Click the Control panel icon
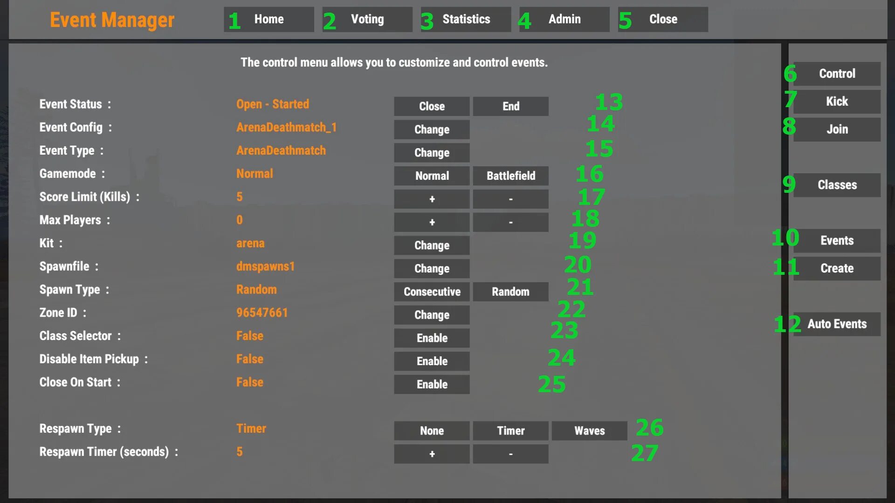 click(x=837, y=73)
